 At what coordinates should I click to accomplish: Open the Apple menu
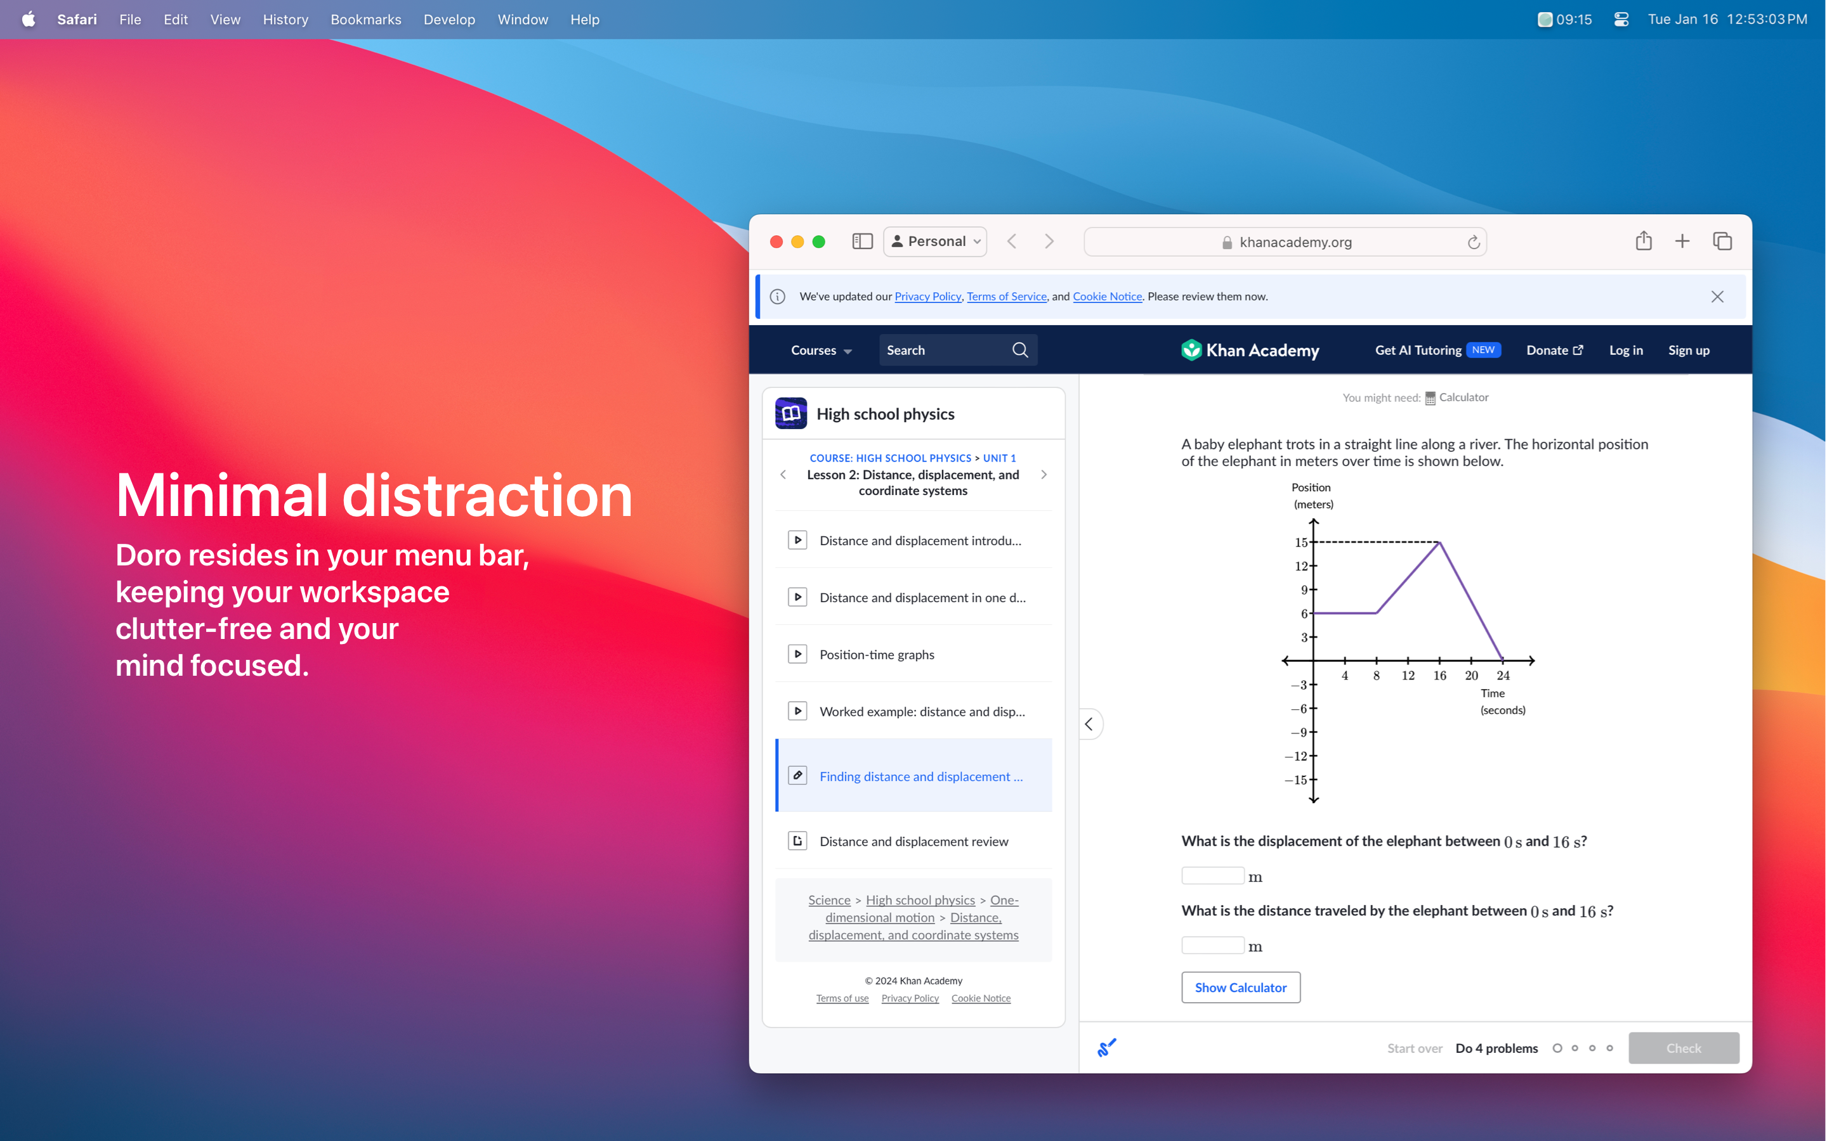point(28,19)
